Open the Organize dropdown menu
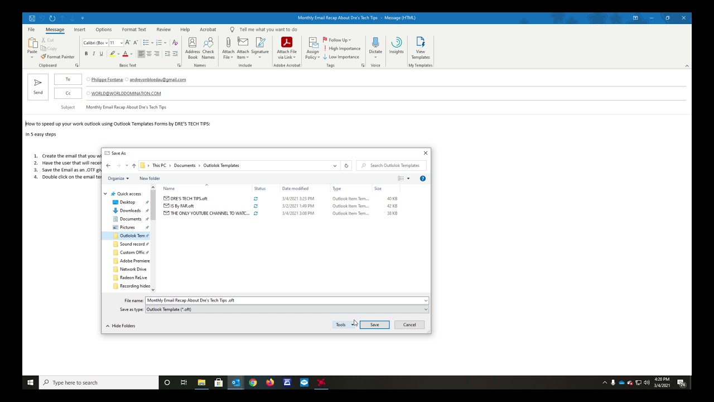This screenshot has height=402, width=714. pos(118,178)
